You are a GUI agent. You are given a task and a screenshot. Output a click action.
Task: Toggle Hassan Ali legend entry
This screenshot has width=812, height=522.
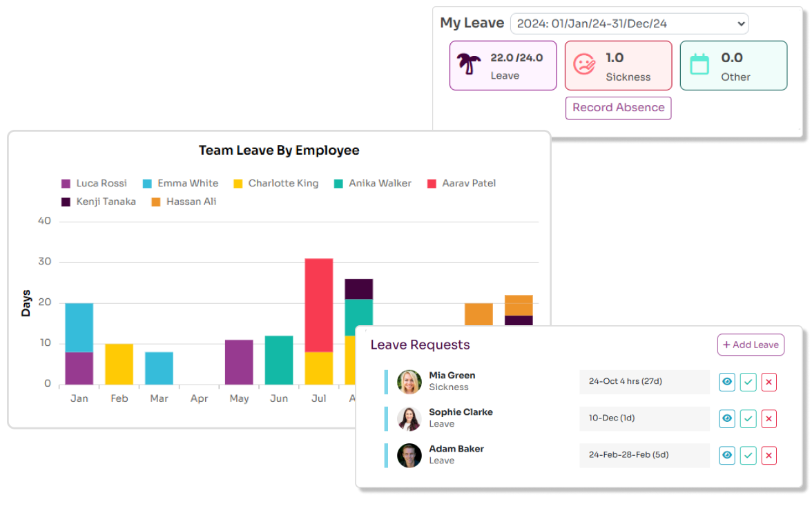click(184, 202)
